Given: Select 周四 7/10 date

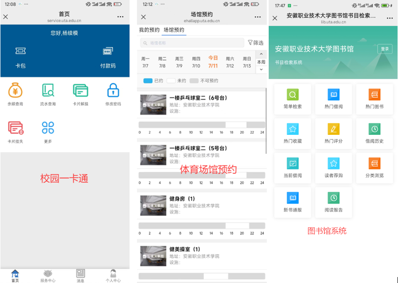Looking at the screenshot, I should [196, 62].
